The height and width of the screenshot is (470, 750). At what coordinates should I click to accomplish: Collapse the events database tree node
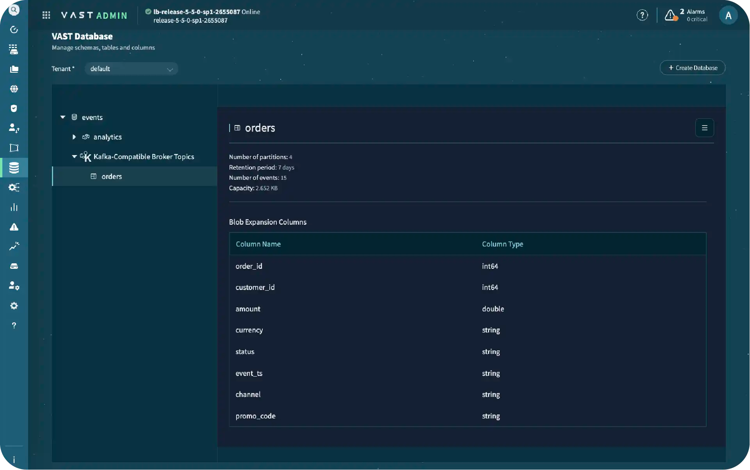click(63, 117)
